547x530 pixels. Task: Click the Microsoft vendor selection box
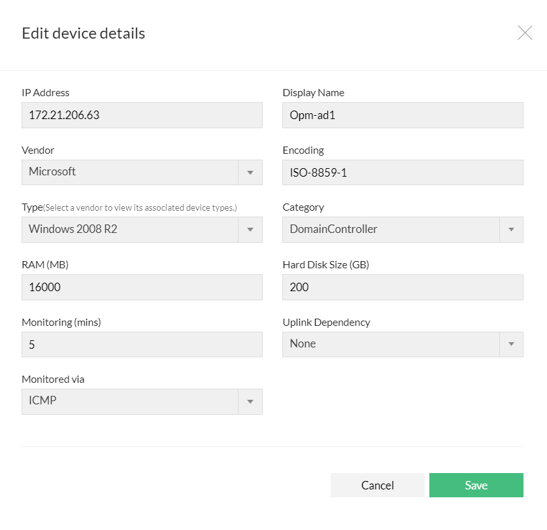[129, 173]
